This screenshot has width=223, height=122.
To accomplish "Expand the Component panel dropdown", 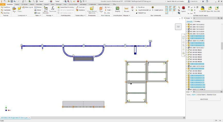I will [22, 15].
